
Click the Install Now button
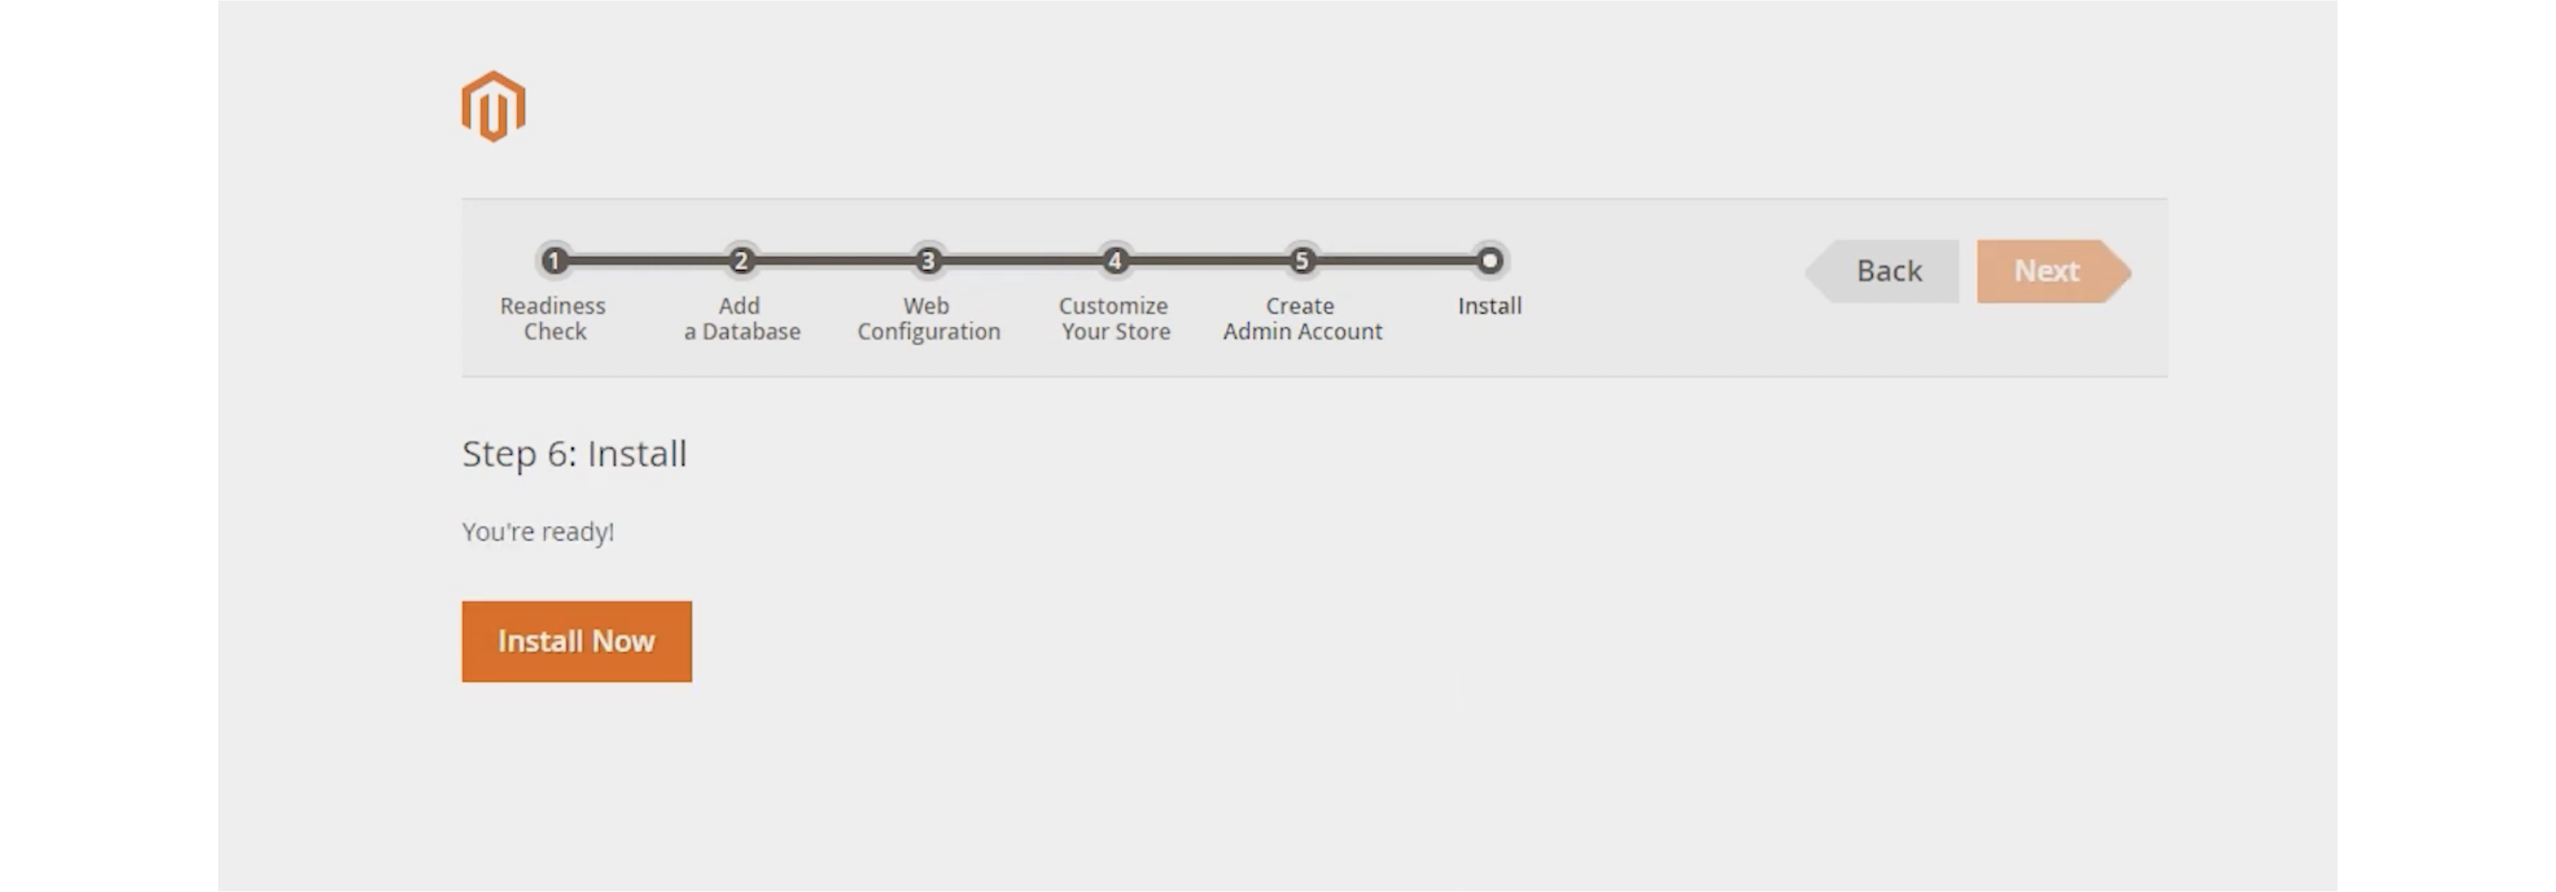(x=577, y=640)
